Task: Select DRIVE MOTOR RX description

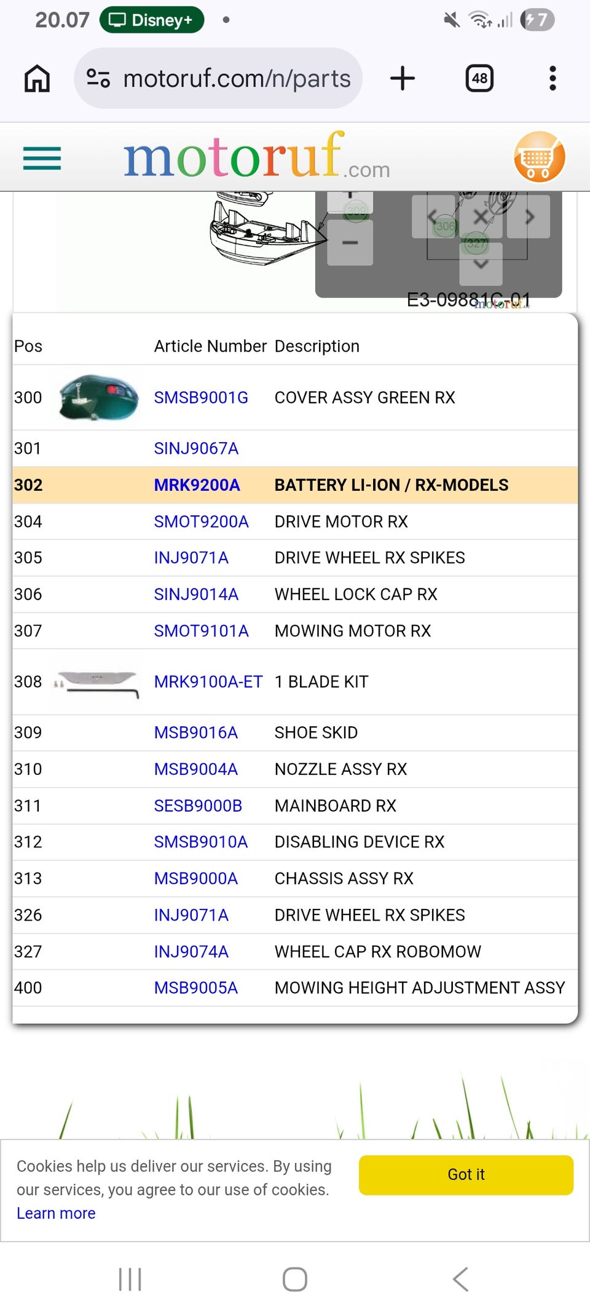Action: pyautogui.click(x=341, y=521)
